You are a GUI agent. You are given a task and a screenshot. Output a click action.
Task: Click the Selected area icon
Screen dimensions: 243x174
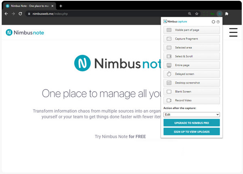coord(169,47)
